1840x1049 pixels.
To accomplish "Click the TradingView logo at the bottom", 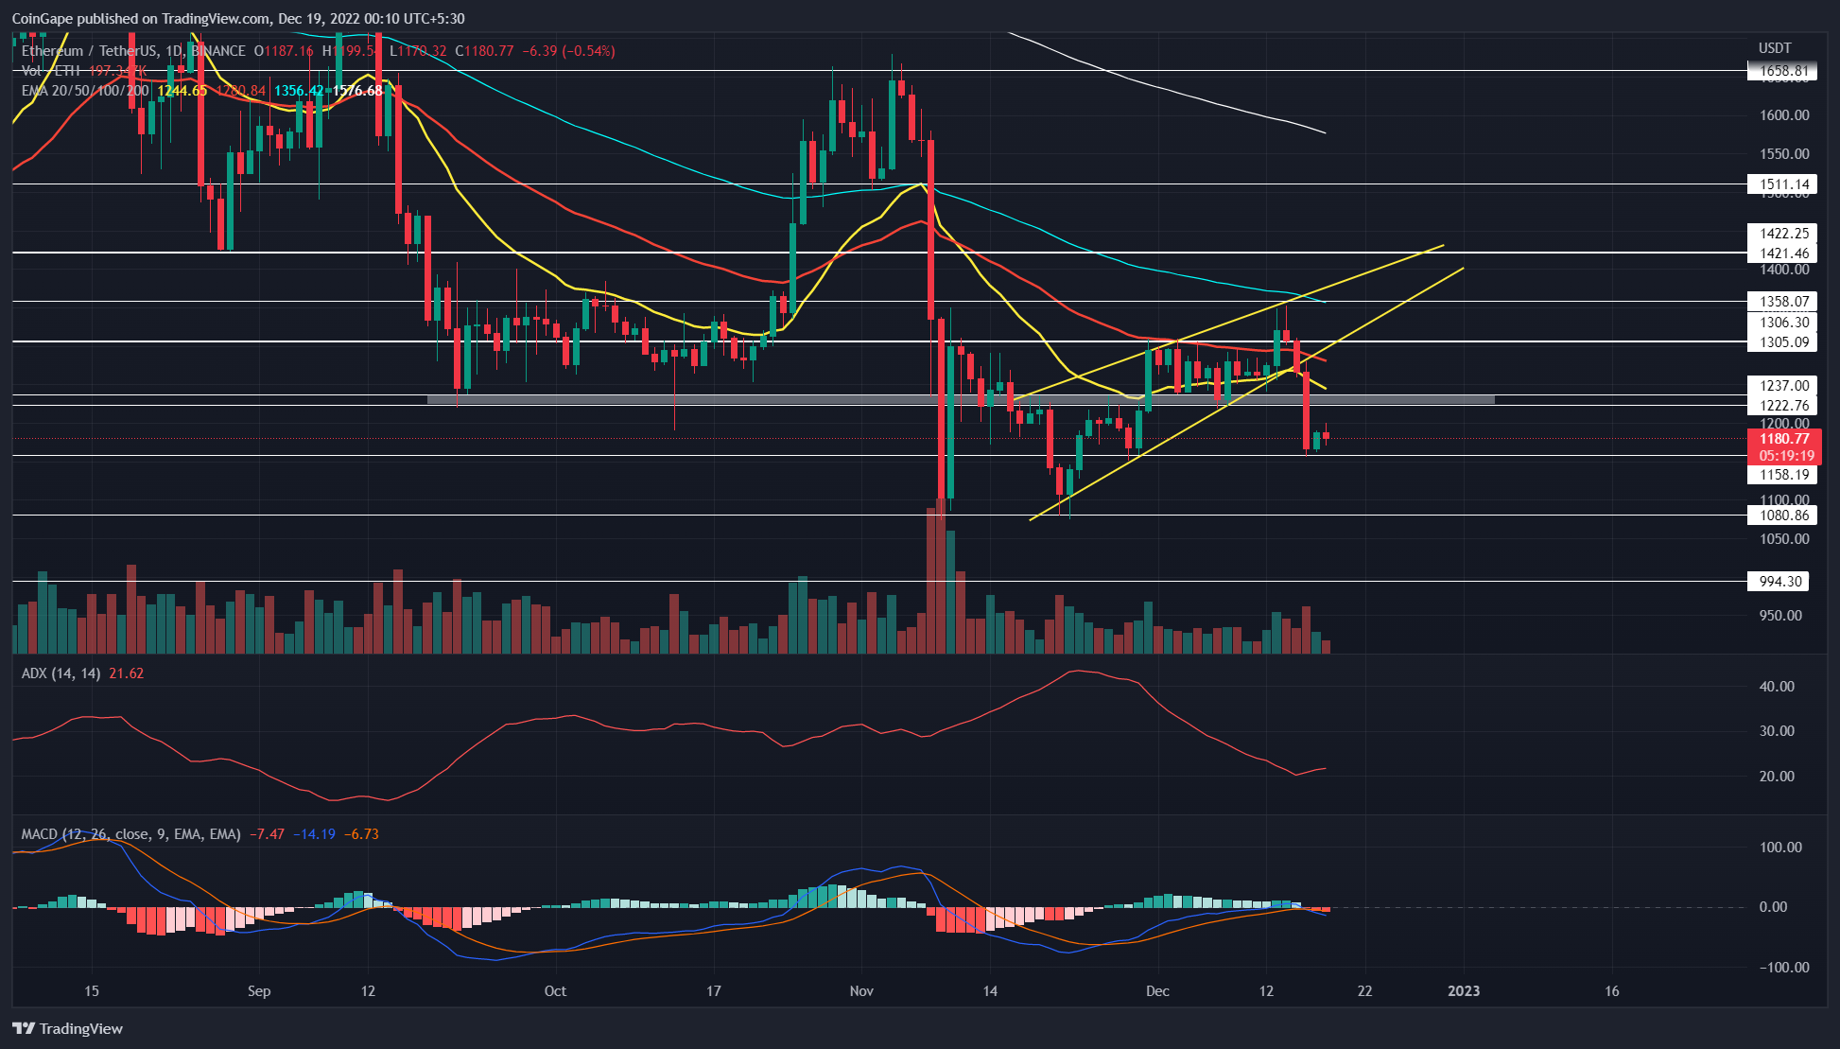I will point(68,1028).
